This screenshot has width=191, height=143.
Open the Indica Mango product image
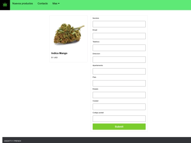[69, 34]
